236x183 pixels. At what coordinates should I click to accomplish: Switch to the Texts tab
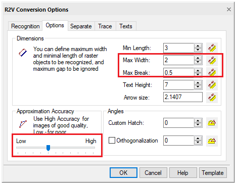pyautogui.click(x=126, y=26)
